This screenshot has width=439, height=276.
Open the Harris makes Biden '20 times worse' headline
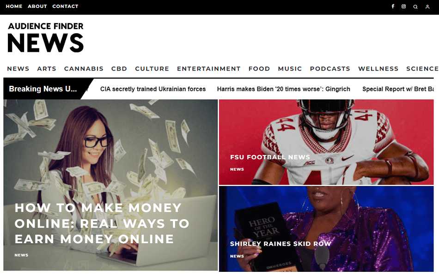click(x=283, y=89)
